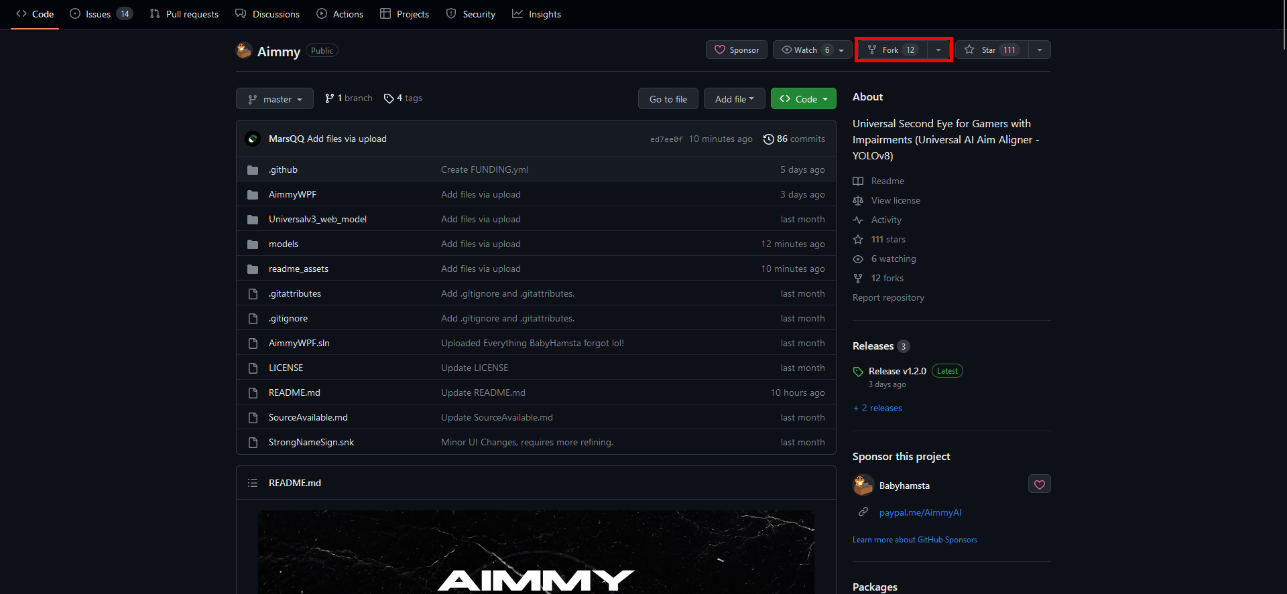The width and height of the screenshot is (1287, 594).
Task: Open the readme_assets folder
Action: pyautogui.click(x=298, y=269)
